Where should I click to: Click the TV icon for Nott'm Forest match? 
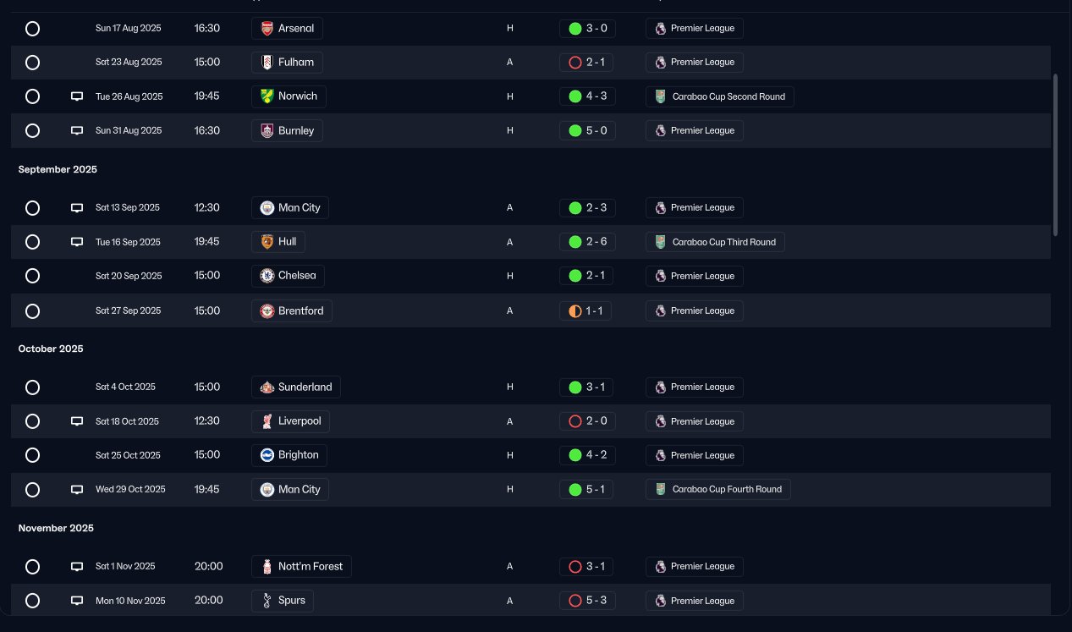(77, 567)
